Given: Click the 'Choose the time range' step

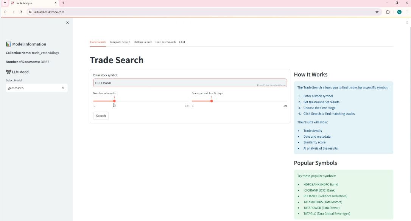Looking at the screenshot, I should click(319, 108).
